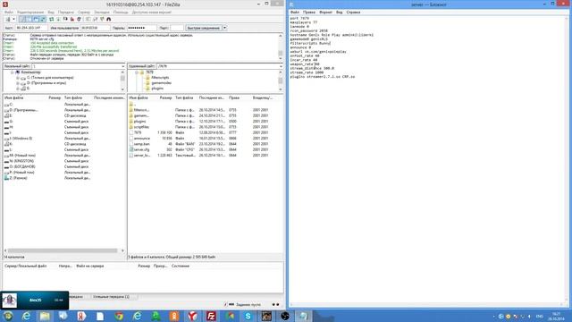Toggle the message log display icon
This screenshot has height=322, width=572.
22,19
